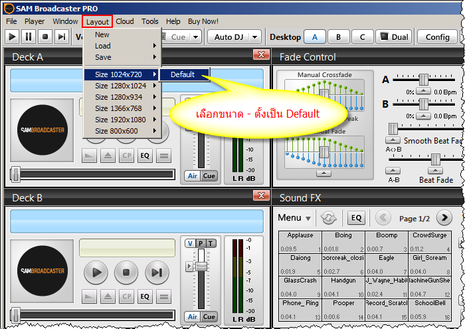Click Deck A fade-in icon button
Image resolution: width=465 pixels, height=329 pixels.
(89, 156)
